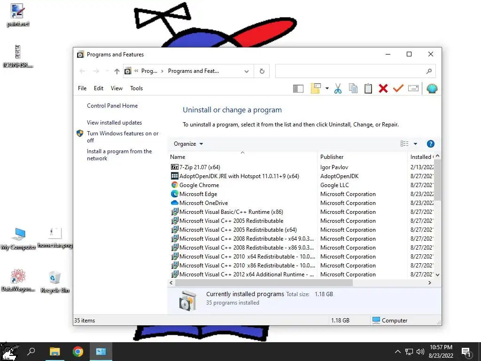Open the recent locations dropdown chevron
The height and width of the screenshot is (361, 481).
[x=107, y=71]
